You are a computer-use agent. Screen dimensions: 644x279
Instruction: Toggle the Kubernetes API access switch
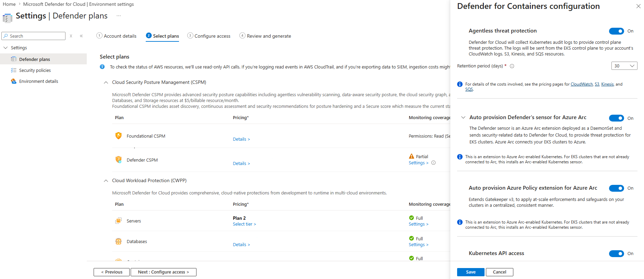point(616,254)
